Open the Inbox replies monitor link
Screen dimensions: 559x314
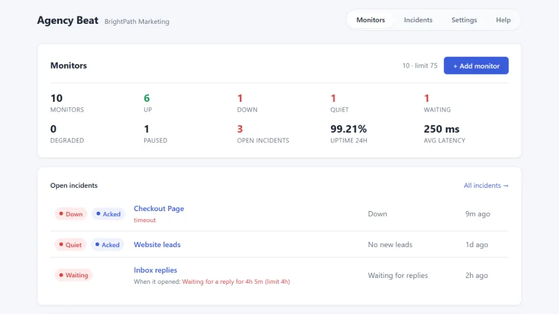155,270
